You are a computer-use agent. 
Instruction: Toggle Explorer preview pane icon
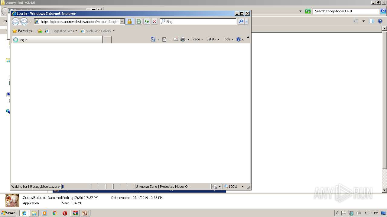coord(372,21)
